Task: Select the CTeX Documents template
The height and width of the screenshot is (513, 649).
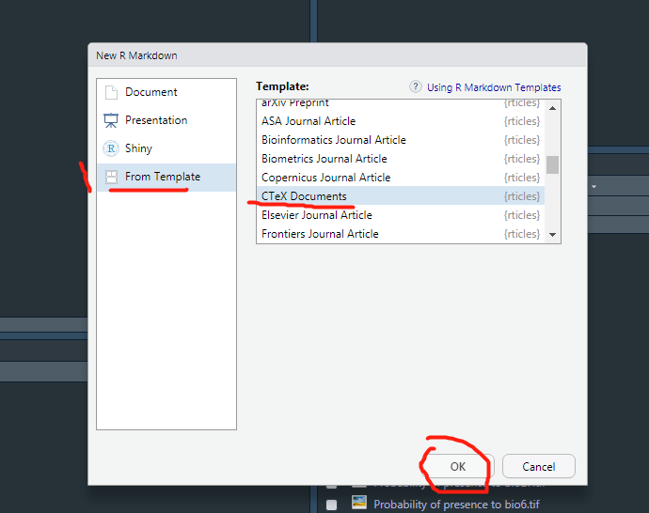Action: (x=401, y=196)
